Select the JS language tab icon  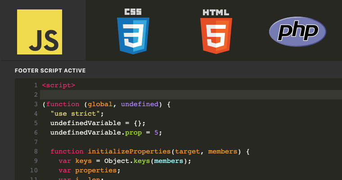tap(40, 32)
